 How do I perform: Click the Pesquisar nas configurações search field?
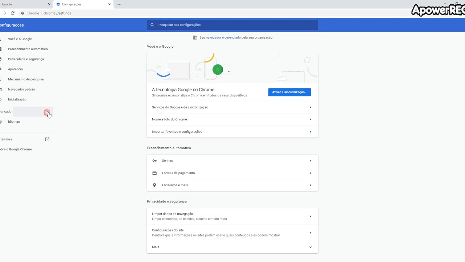pyautogui.click(x=236, y=25)
